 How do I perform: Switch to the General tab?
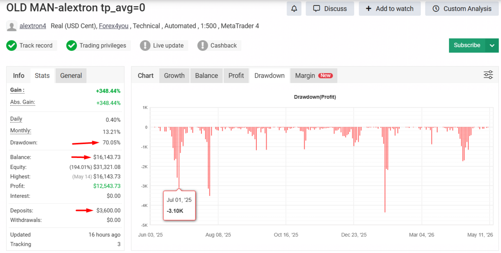71,76
